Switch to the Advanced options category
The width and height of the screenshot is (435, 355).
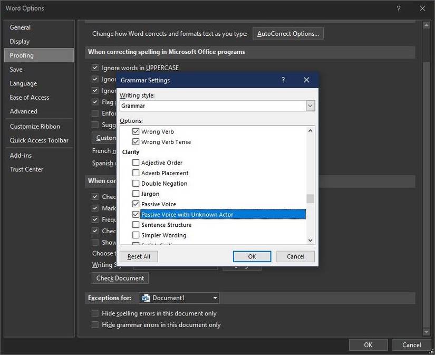click(x=24, y=111)
